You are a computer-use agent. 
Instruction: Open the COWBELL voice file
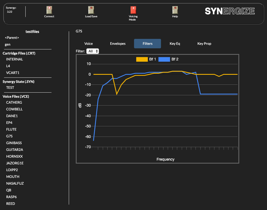click(x=15, y=109)
